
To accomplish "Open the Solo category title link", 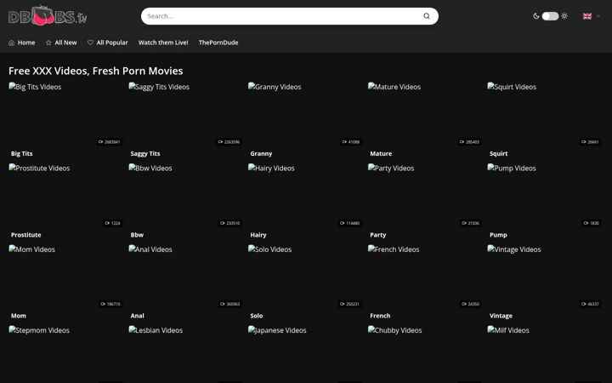I will tap(257, 316).
